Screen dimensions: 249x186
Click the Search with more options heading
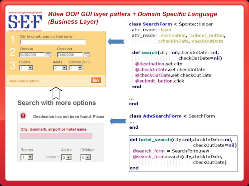57,103
